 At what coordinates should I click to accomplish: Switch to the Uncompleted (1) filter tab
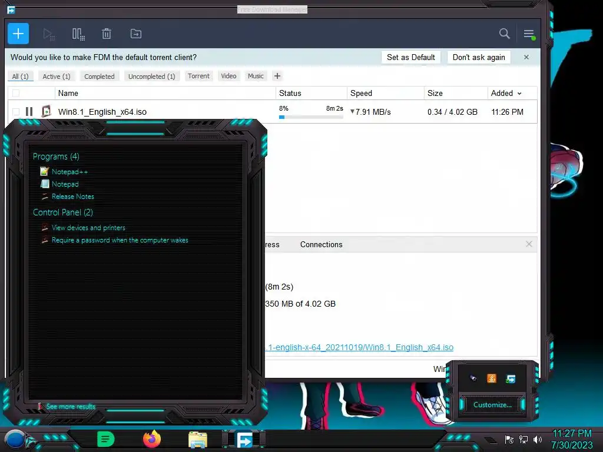coord(151,76)
